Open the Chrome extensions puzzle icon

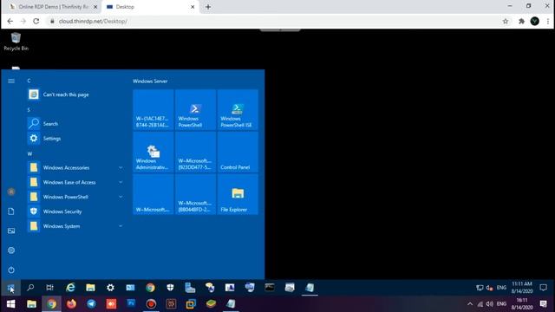coord(521,21)
